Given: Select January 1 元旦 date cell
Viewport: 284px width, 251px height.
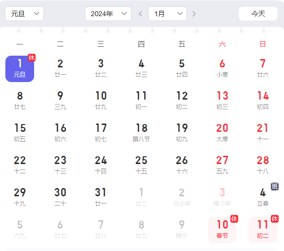Looking at the screenshot, I should pos(20,69).
